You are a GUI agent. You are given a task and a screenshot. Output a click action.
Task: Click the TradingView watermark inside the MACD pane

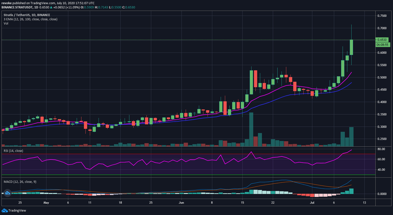pos(8,193)
